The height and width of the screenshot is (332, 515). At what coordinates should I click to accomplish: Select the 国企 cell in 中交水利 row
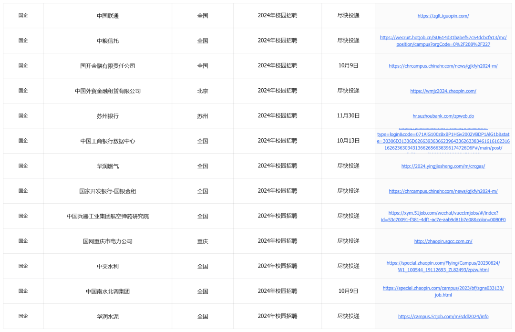tap(23, 266)
